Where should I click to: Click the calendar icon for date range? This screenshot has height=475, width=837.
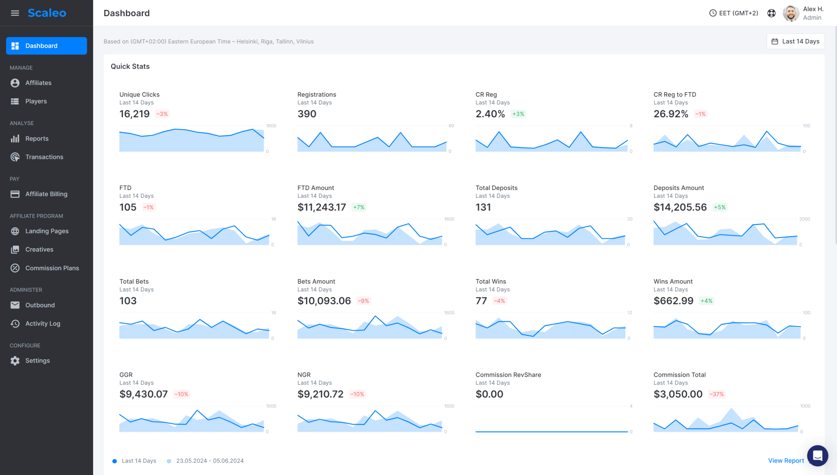pyautogui.click(x=775, y=41)
